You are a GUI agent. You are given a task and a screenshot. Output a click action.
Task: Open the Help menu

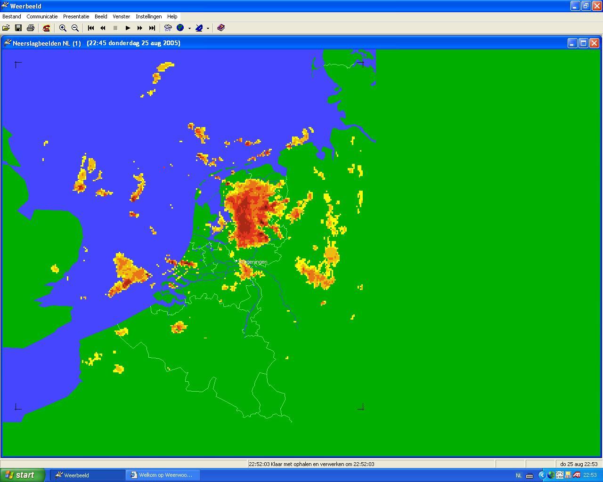(x=172, y=16)
